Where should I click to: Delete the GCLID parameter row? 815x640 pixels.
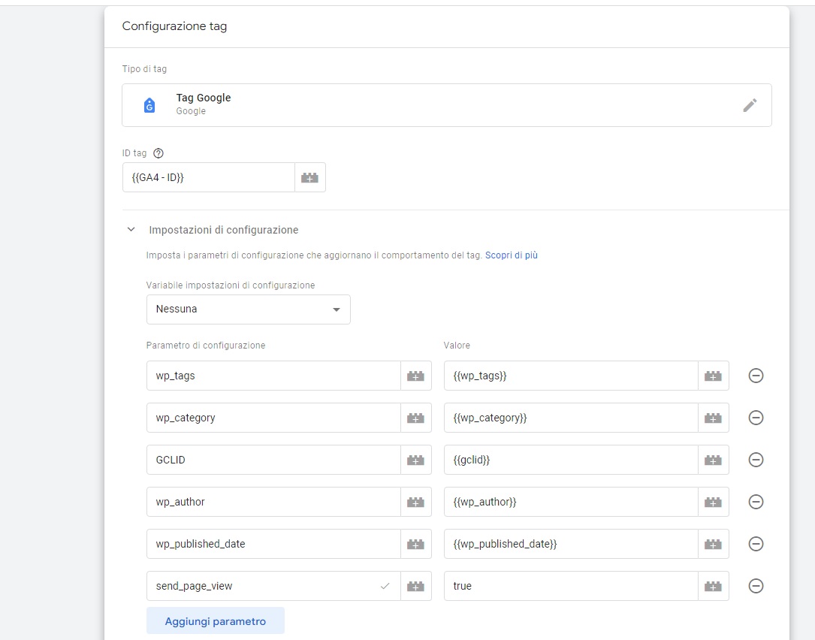coord(756,460)
